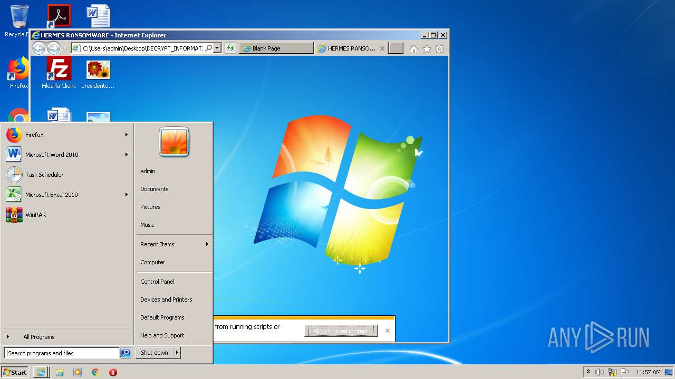The width and height of the screenshot is (675, 379).
Task: Click the Start button on taskbar
Action: (x=15, y=372)
